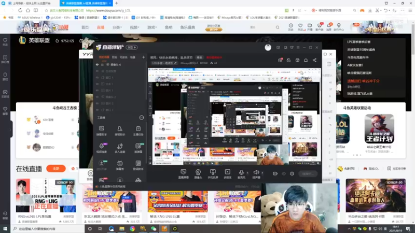Click the orange 全部 filter button
This screenshot has height=233, width=415.
[x=56, y=168]
